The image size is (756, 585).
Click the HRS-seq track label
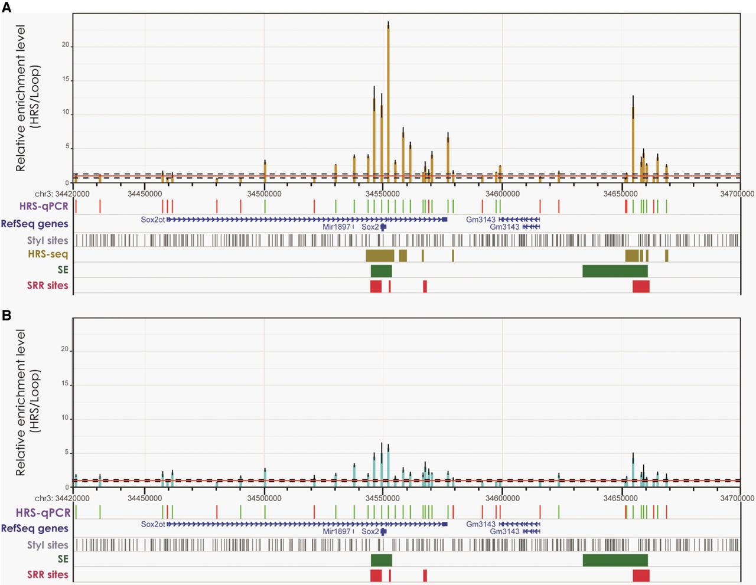pyautogui.click(x=48, y=254)
